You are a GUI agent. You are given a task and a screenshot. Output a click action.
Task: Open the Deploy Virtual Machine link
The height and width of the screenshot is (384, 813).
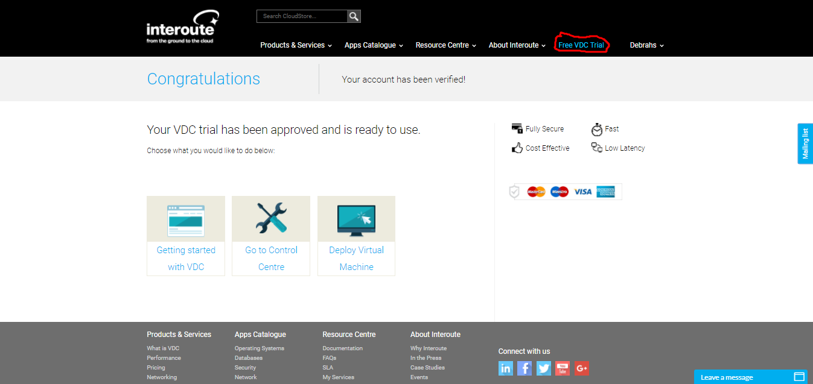click(356, 259)
